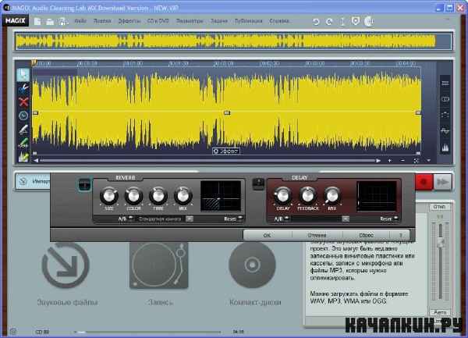Open the Reverb preset dropdown
Image resolution: width=468 pixels, height=338 pixels.
click(x=190, y=219)
